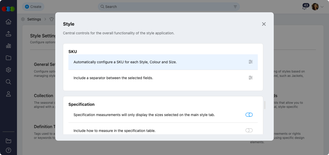
Task: Type in the Search field
Action: click(x=167, y=7)
